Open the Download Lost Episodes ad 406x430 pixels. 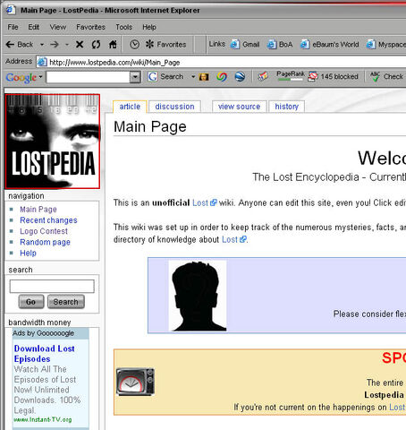click(44, 354)
